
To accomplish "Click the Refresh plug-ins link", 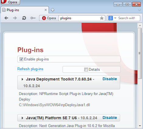I will (30, 69).
